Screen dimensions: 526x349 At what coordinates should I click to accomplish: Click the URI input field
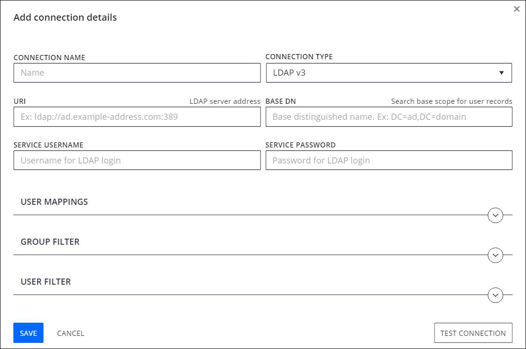(137, 117)
